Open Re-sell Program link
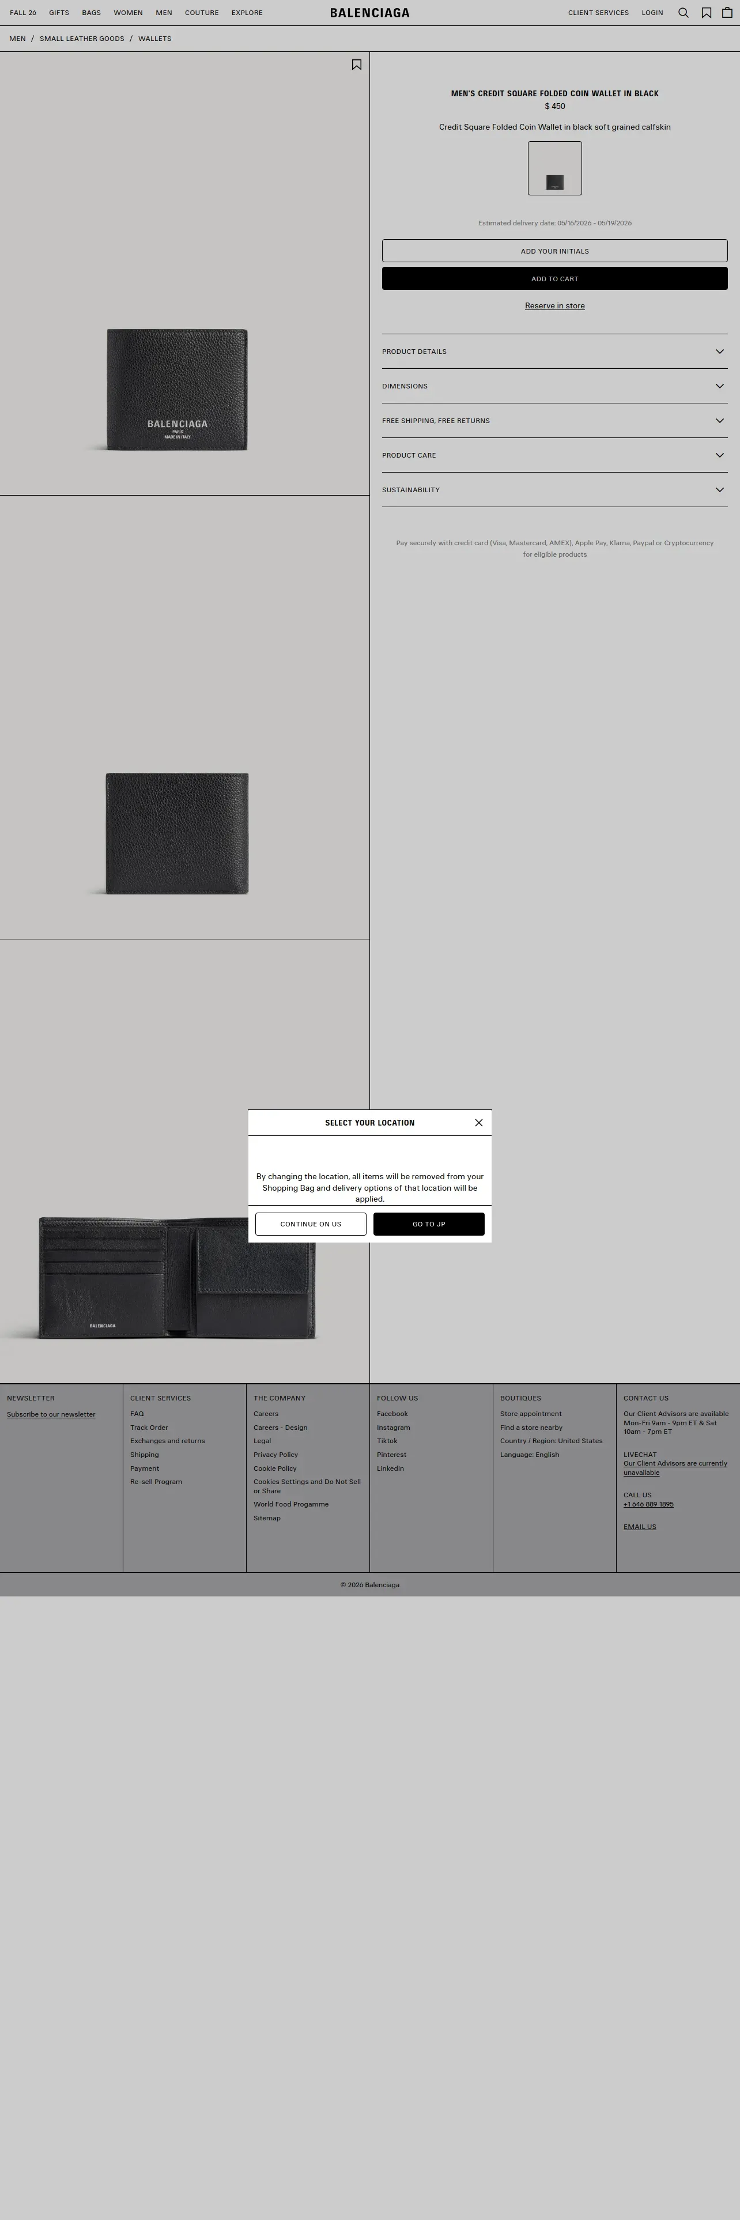 click(x=156, y=1481)
